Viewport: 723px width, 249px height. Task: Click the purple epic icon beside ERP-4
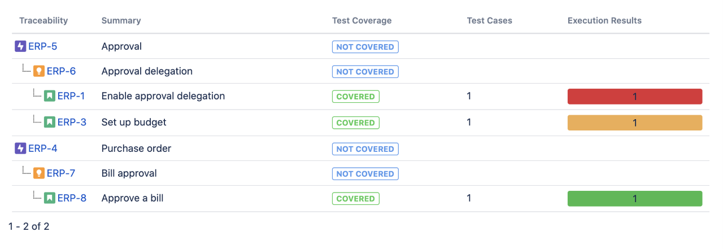(20, 148)
